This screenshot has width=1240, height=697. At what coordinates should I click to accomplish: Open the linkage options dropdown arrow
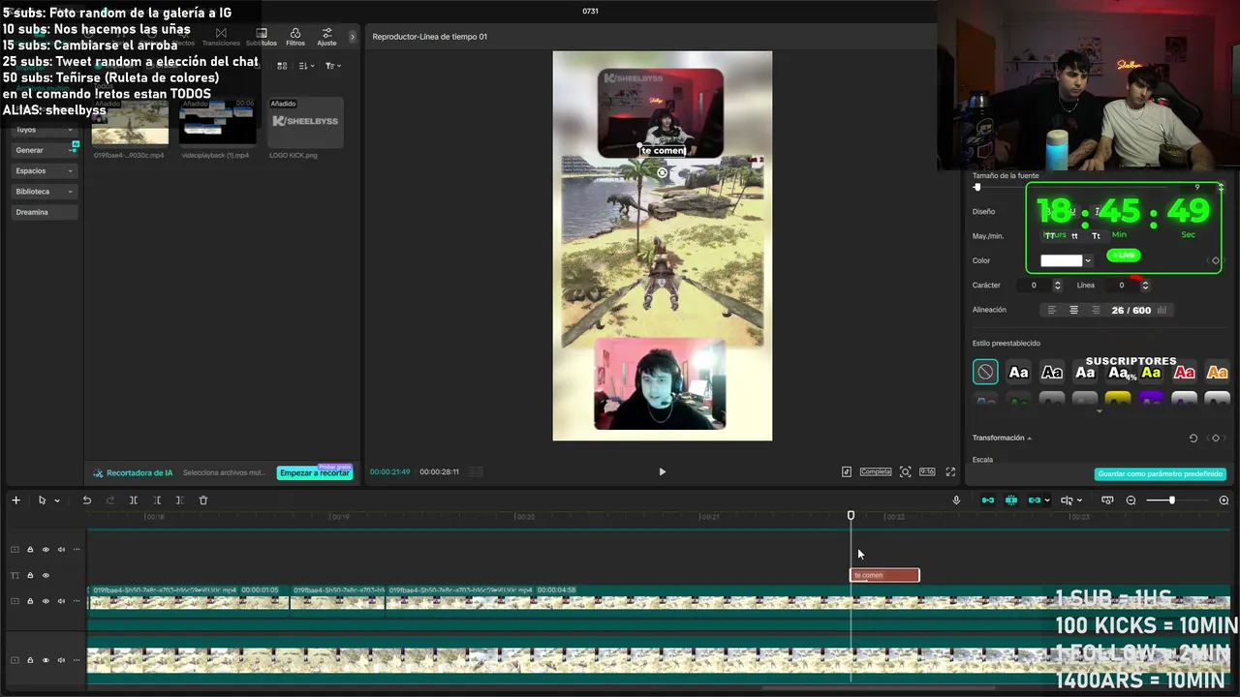coord(1047,500)
